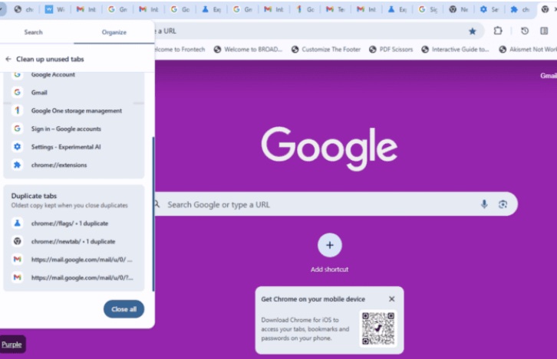This screenshot has height=359, width=557.
Task: Switch to the Google 'Go' tab
Action: point(180,10)
